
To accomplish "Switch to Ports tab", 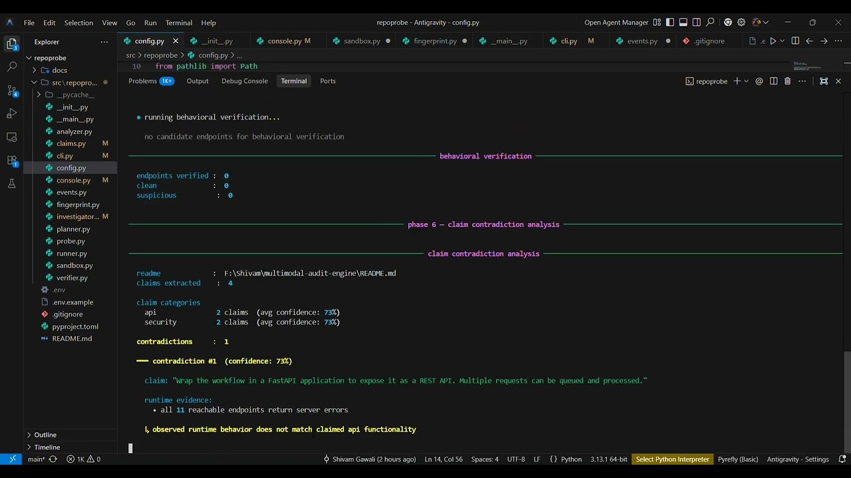I will coord(328,81).
